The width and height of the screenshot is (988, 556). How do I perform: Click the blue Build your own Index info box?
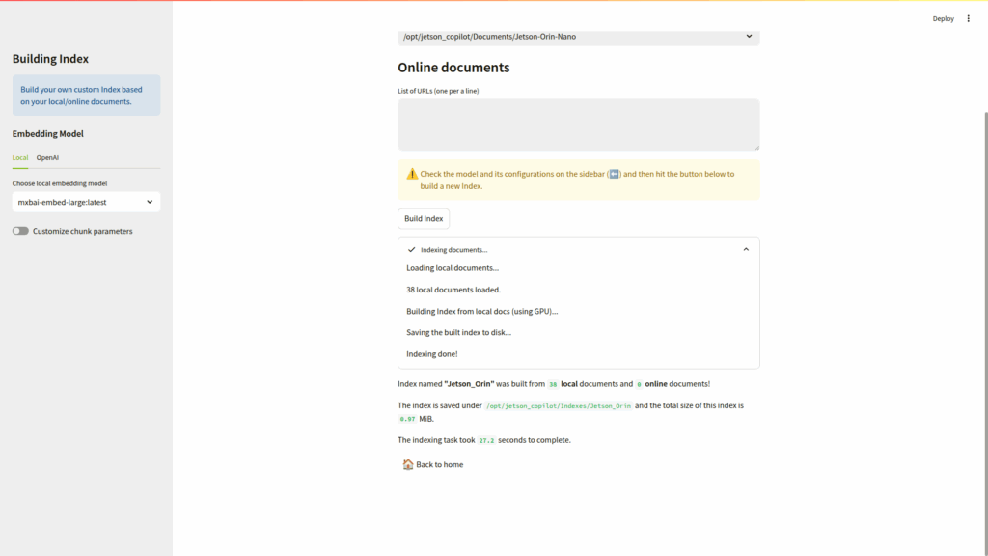point(86,96)
